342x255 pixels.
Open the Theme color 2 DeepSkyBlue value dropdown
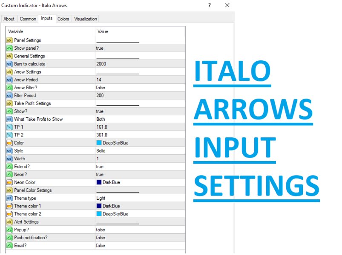coord(140,214)
